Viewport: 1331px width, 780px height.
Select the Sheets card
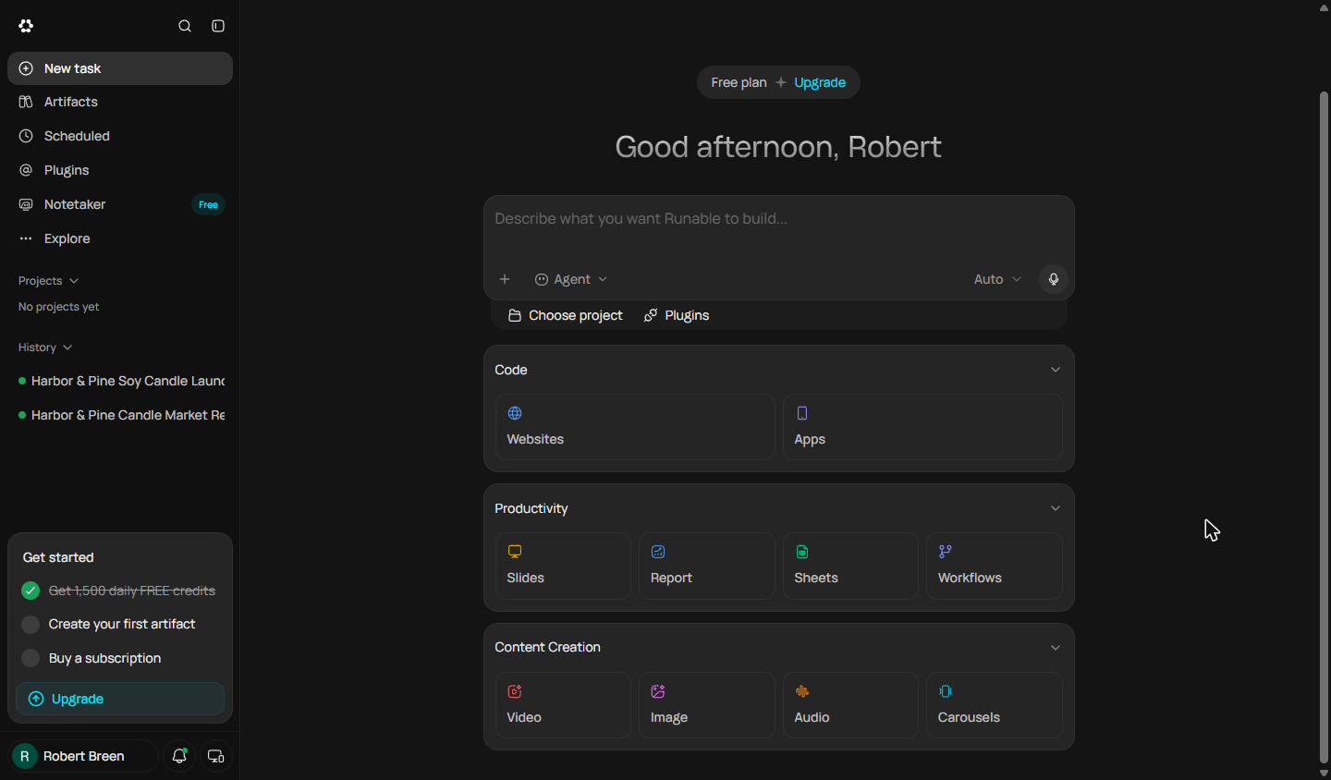[850, 566]
